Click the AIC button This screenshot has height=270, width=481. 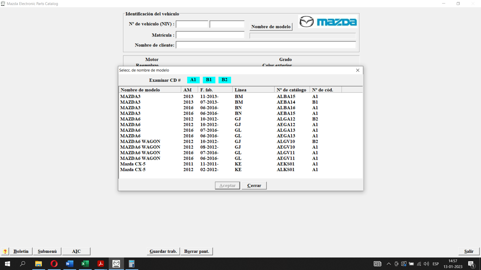[x=76, y=251]
